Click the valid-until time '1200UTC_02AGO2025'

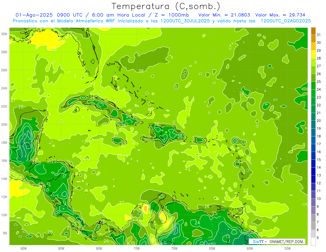tap(286, 21)
